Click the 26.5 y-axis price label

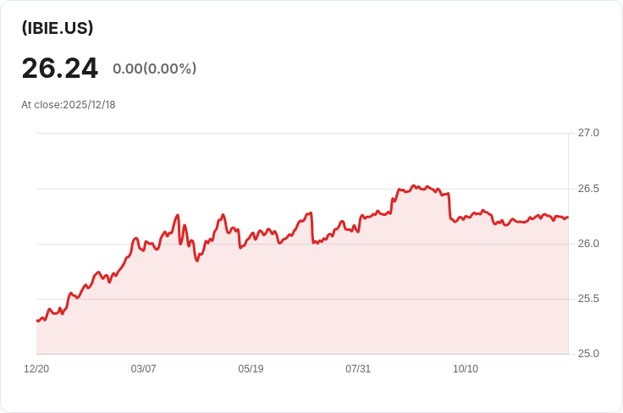tap(588, 188)
